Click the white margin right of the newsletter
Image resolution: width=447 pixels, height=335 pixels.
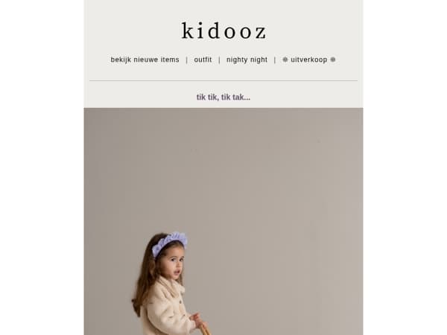pyautogui.click(x=405, y=167)
